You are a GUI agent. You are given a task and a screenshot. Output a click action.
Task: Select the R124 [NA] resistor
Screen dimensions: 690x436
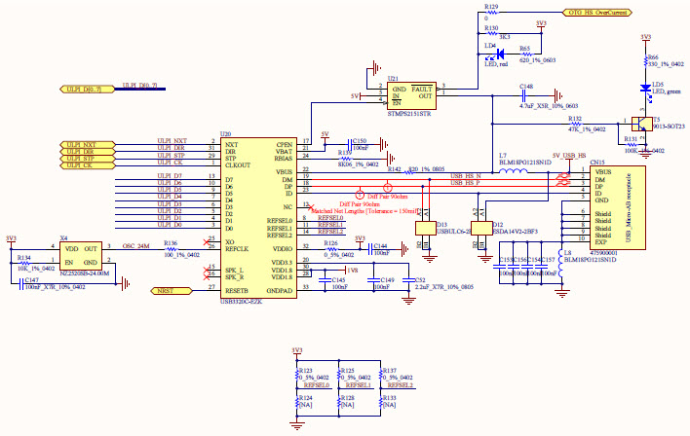pos(297,402)
